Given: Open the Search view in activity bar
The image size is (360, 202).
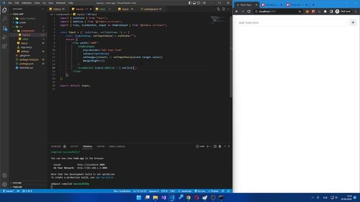Looking at the screenshot, I should (4, 19).
